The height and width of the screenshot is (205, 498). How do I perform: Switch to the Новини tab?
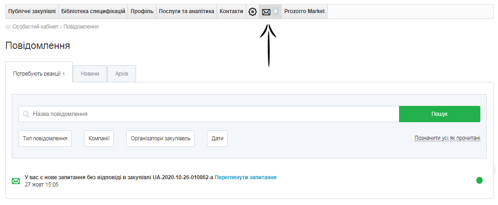pyautogui.click(x=90, y=74)
